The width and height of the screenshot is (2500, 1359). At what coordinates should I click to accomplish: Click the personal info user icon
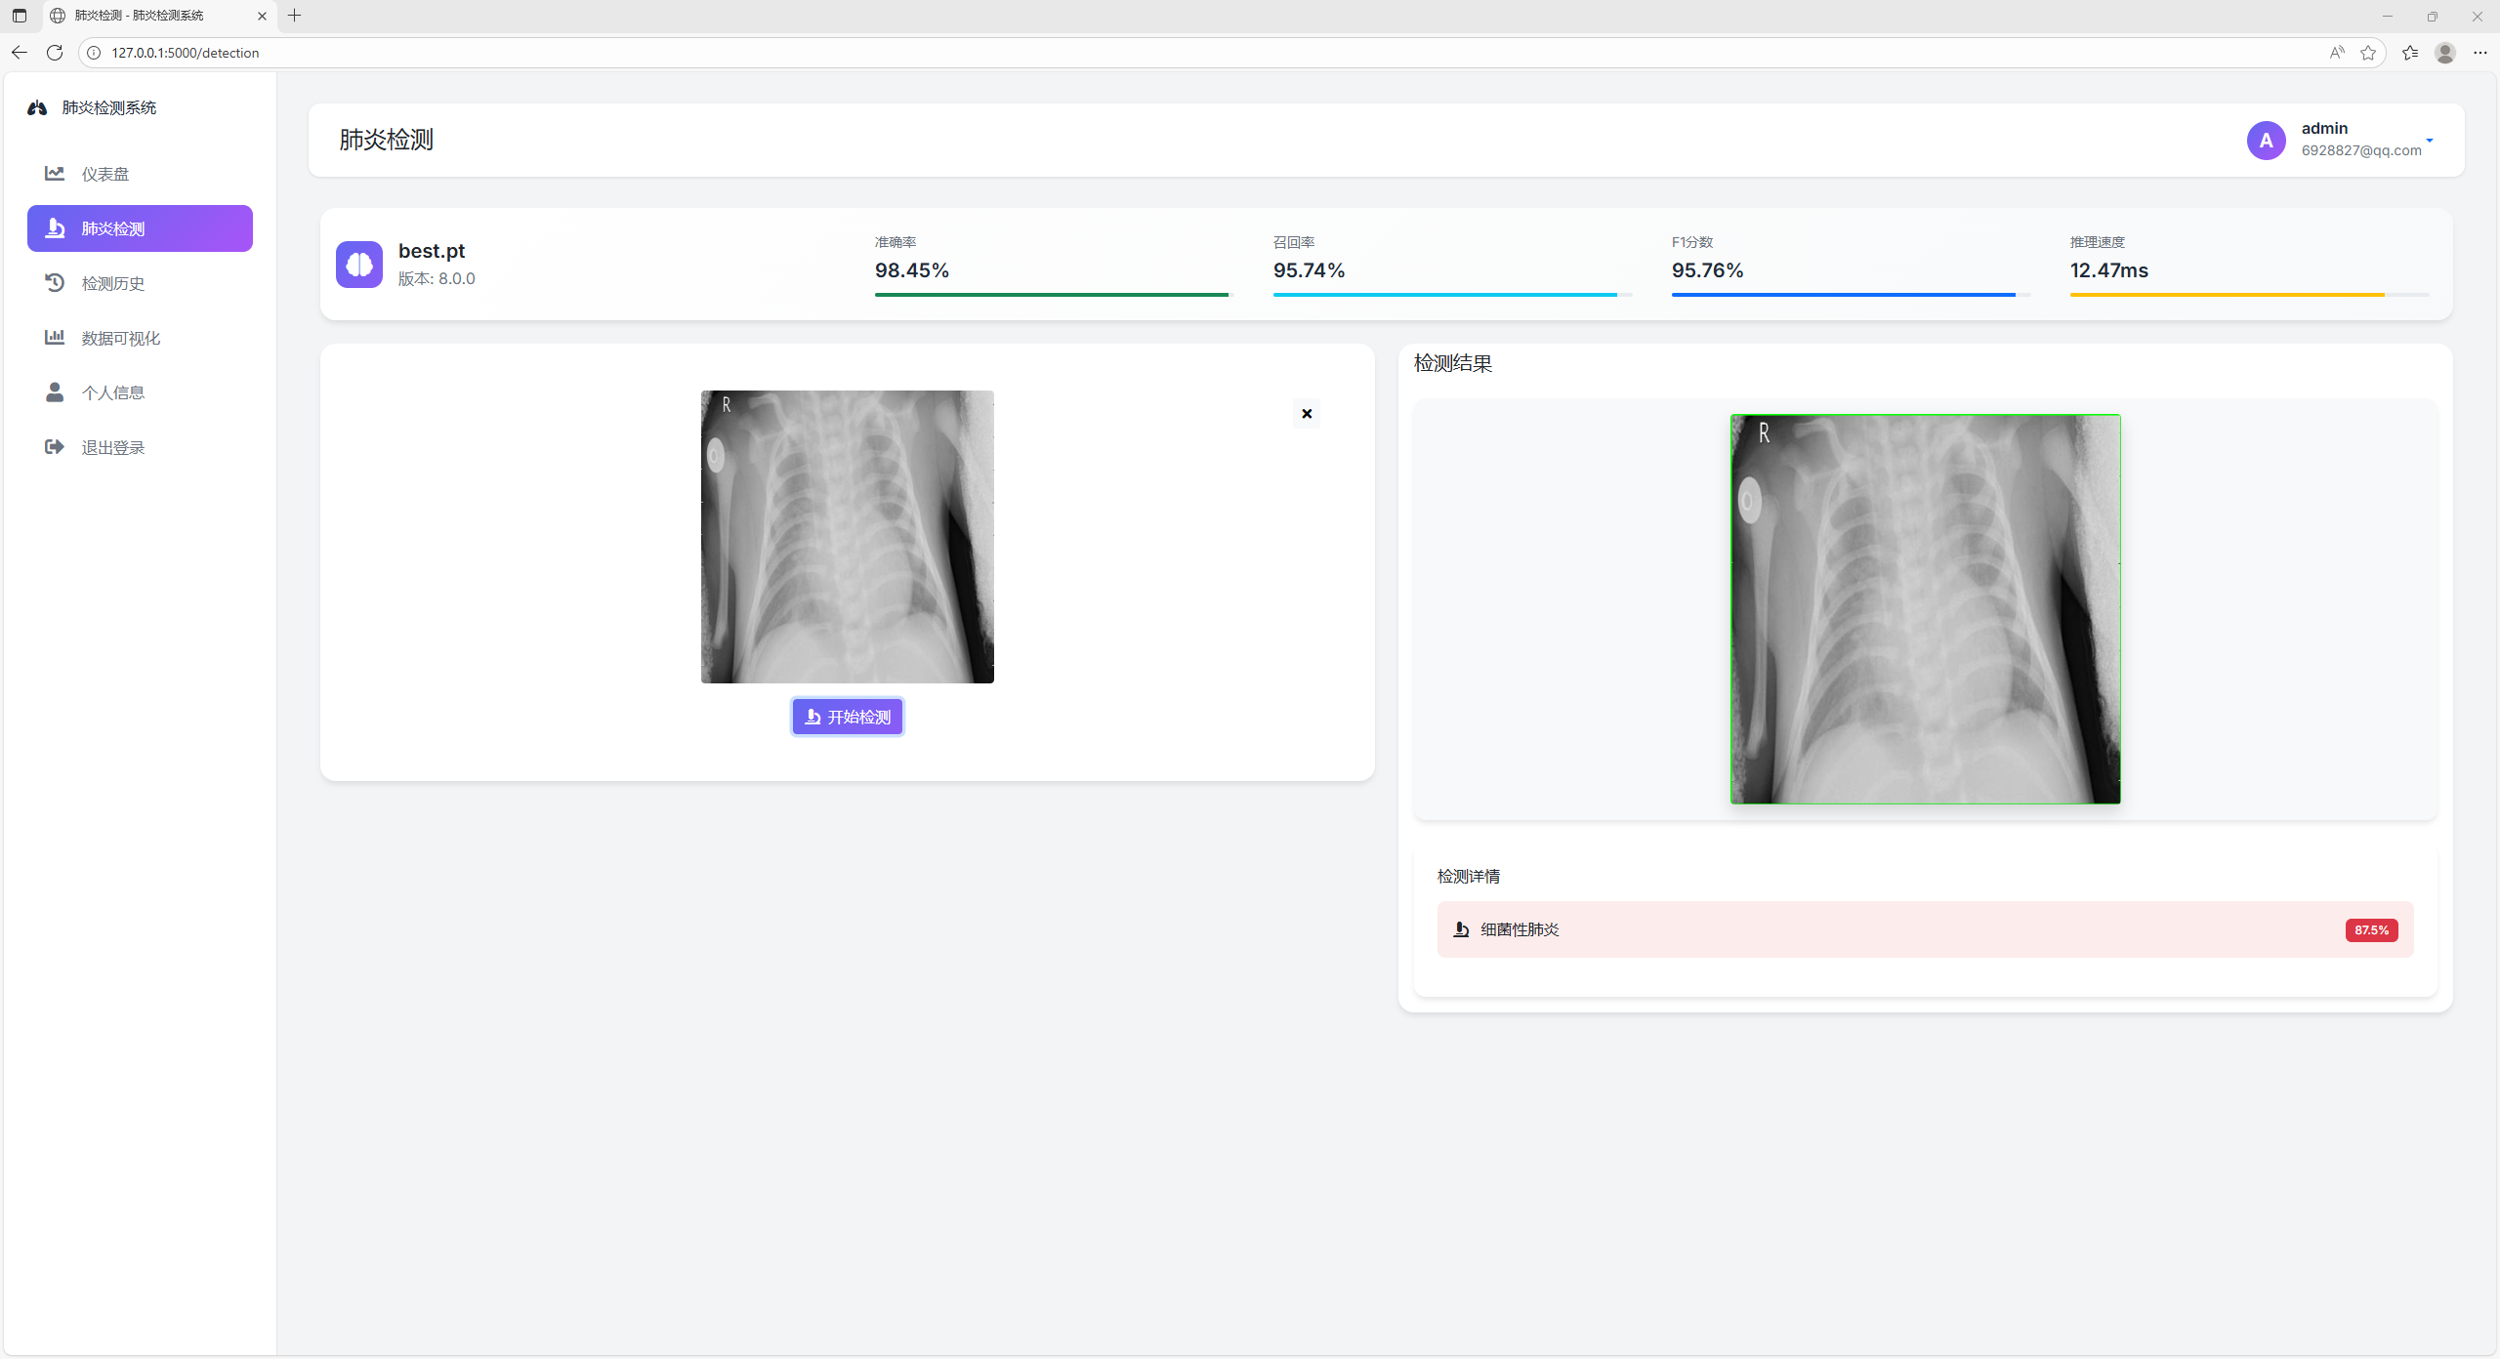[x=55, y=392]
